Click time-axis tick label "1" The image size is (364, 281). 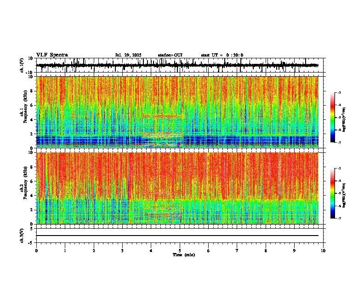click(x=65, y=251)
